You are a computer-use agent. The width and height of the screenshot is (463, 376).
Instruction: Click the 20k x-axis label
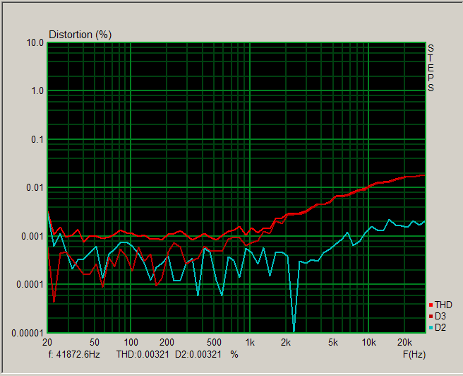(x=404, y=342)
